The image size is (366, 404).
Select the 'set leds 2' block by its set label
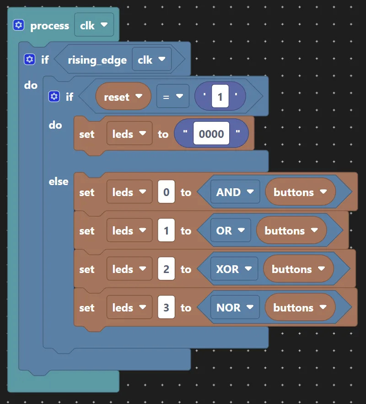(86, 269)
